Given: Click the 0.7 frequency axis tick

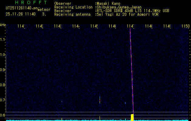Looking at the screenshot, I should [x=3, y=100].
